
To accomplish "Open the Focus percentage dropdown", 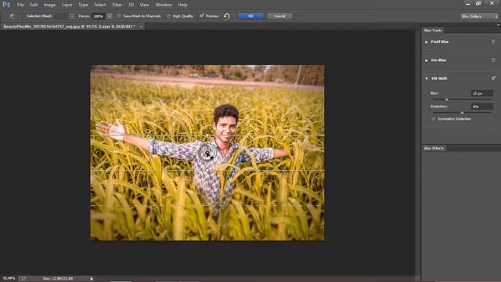I will pos(110,16).
